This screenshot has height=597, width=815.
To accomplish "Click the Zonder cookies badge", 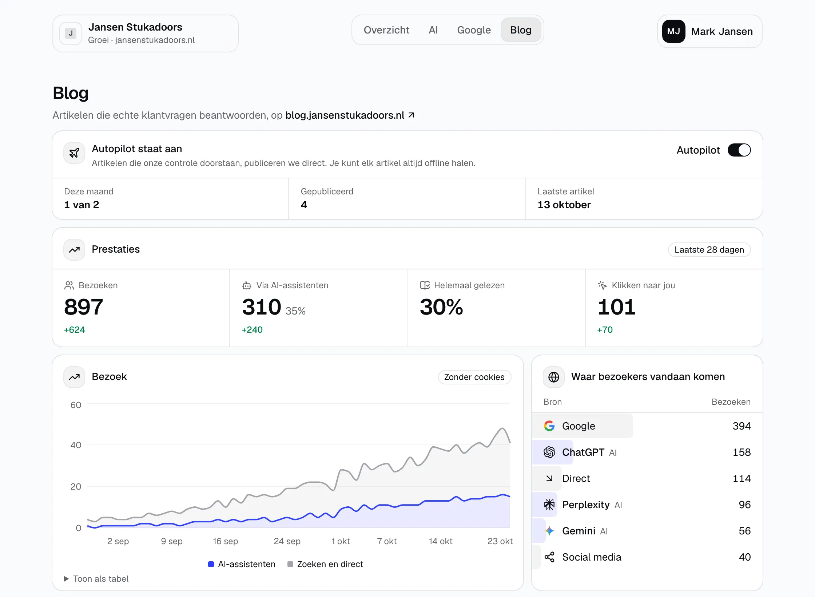I will (474, 377).
